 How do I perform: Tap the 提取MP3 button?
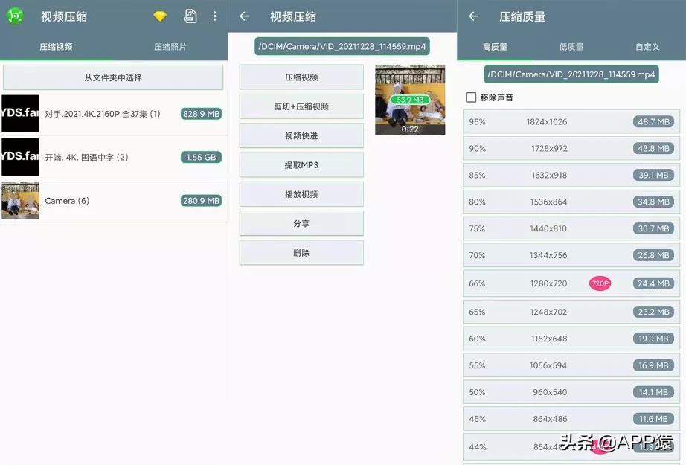(301, 164)
